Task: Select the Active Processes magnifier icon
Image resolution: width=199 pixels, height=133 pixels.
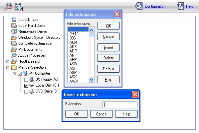Action: [x=14, y=55]
